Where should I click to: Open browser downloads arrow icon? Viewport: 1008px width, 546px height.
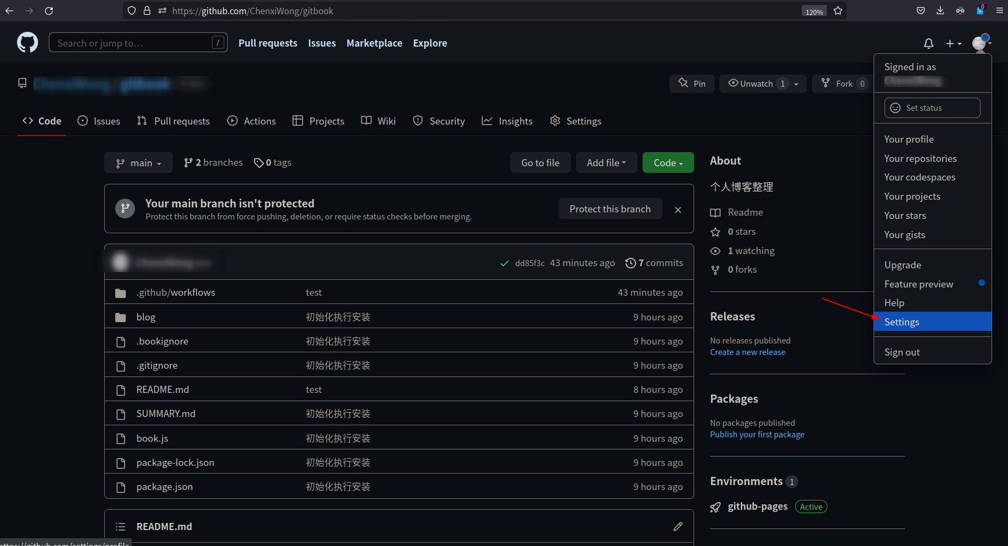click(x=940, y=10)
